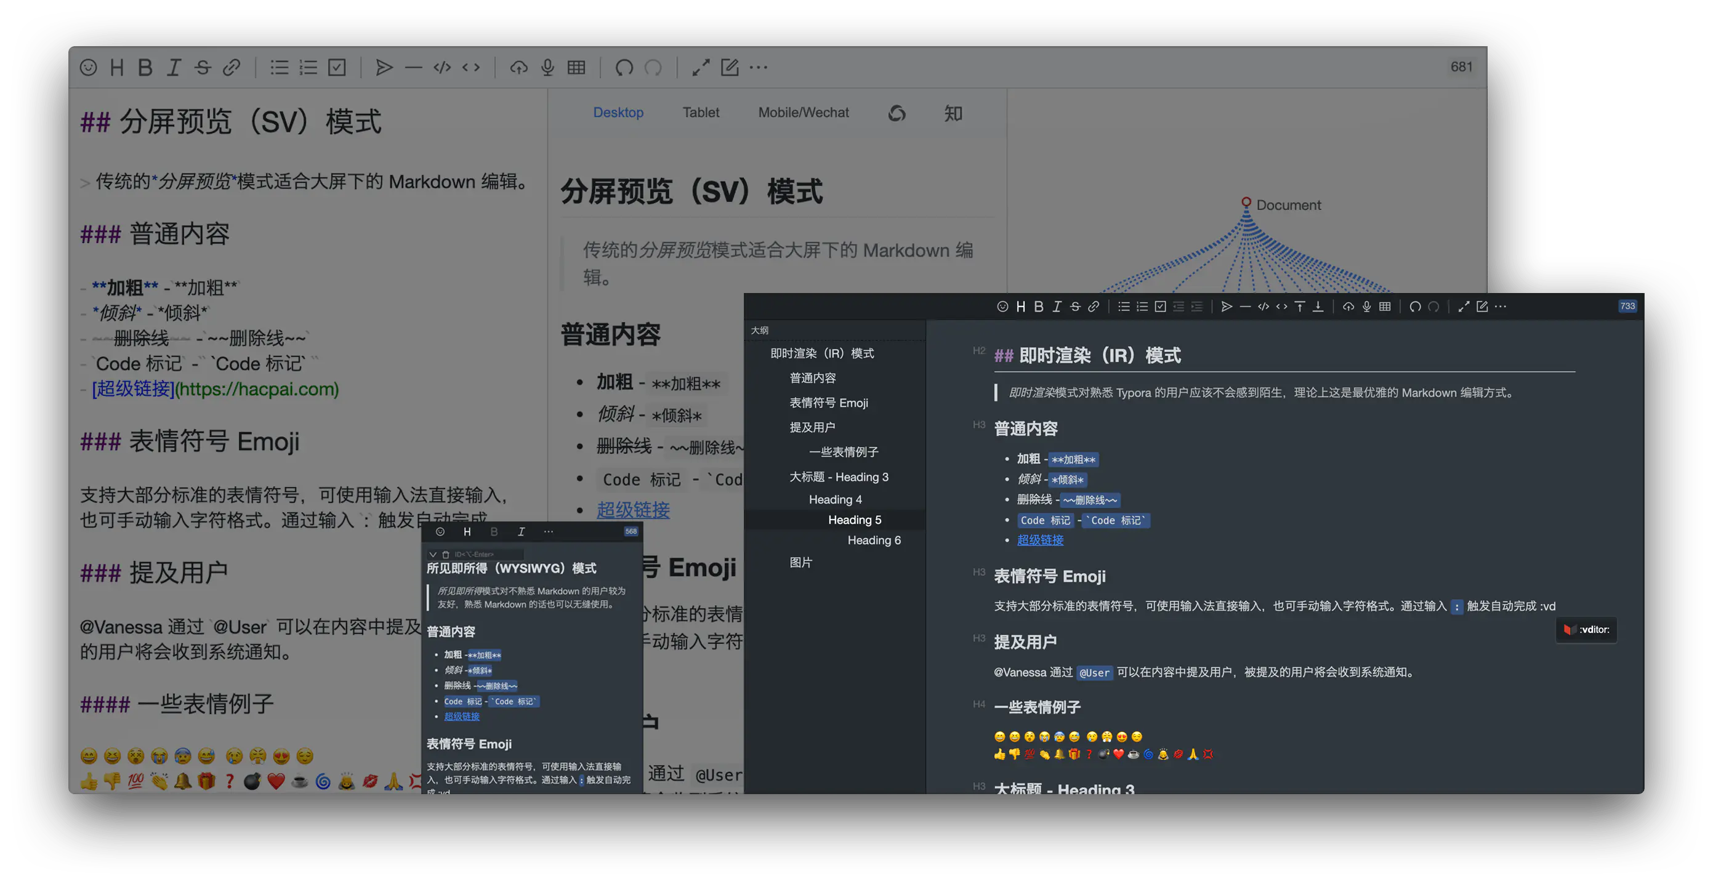The width and height of the screenshot is (1713, 884).
Task: Open the edit-mode menu in the split-view toolbar
Action: (730, 67)
